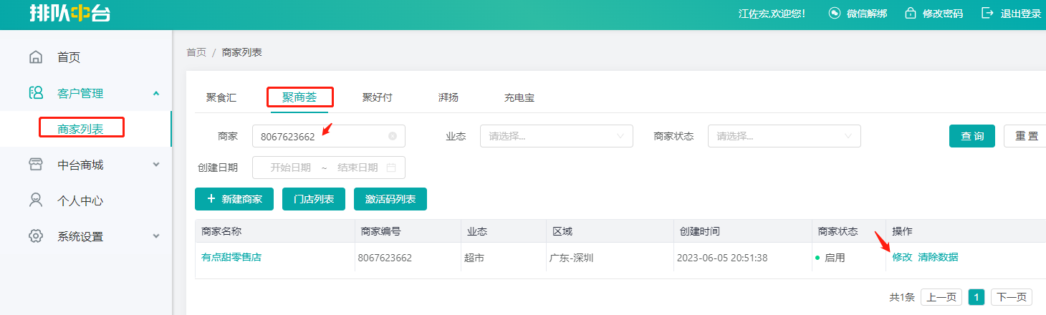Open the 门店列表 button
Image resolution: width=1046 pixels, height=315 pixels.
point(314,199)
